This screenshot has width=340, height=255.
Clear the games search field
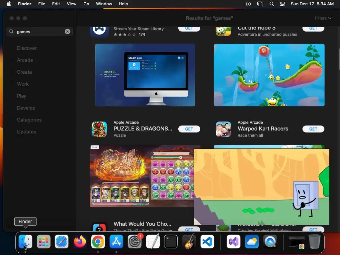click(x=67, y=32)
